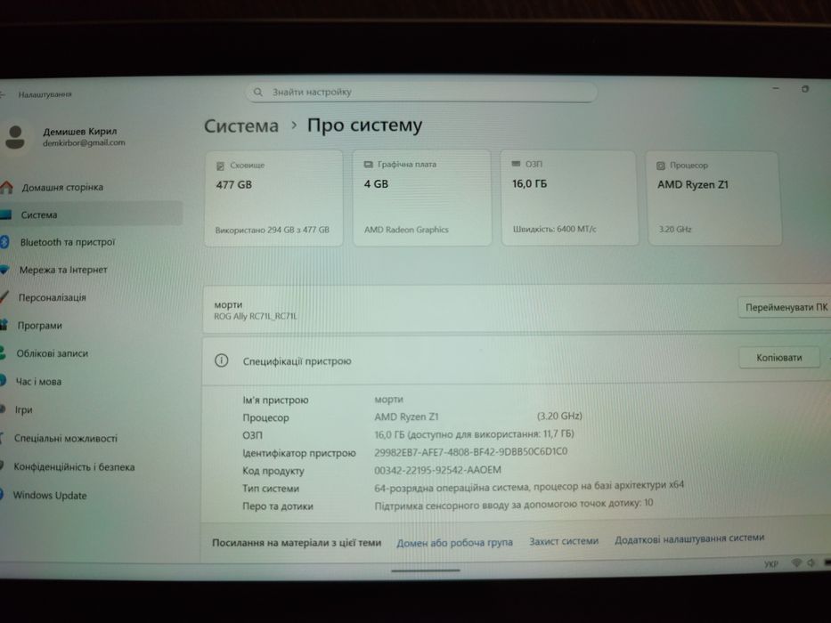
Task: Click the ОЗП memory card icon
Action: coord(517,164)
